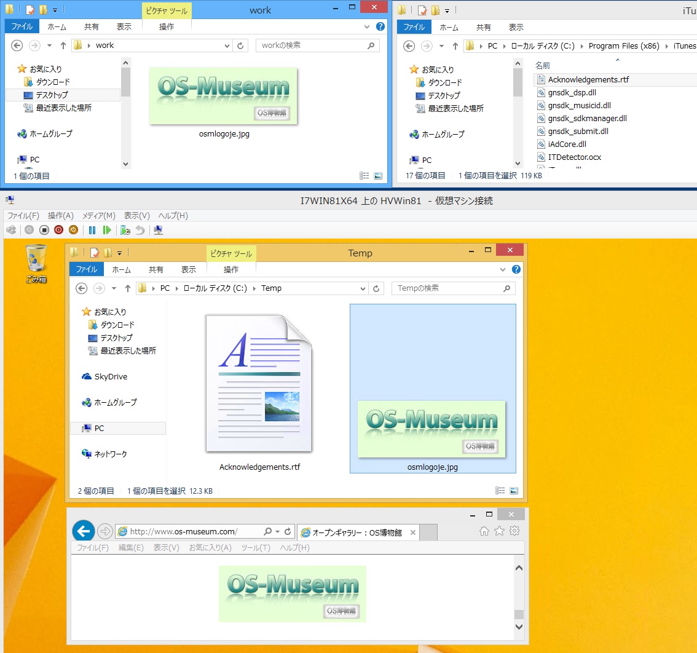Open quick access toolbar dropdown in Temp window
The width and height of the screenshot is (697, 653).
pyautogui.click(x=120, y=253)
